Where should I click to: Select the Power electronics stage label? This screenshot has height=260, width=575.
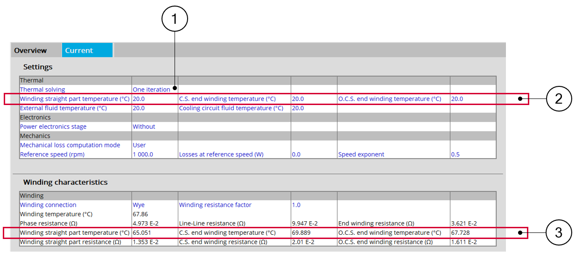click(53, 126)
